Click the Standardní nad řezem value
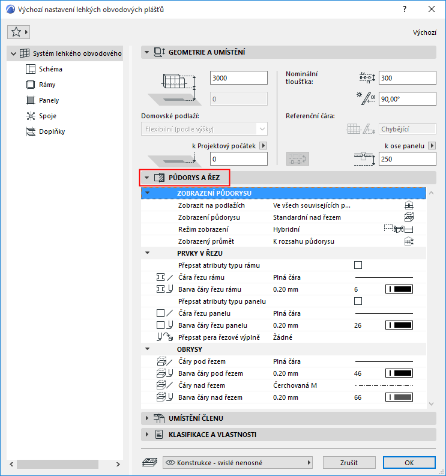 307,217
